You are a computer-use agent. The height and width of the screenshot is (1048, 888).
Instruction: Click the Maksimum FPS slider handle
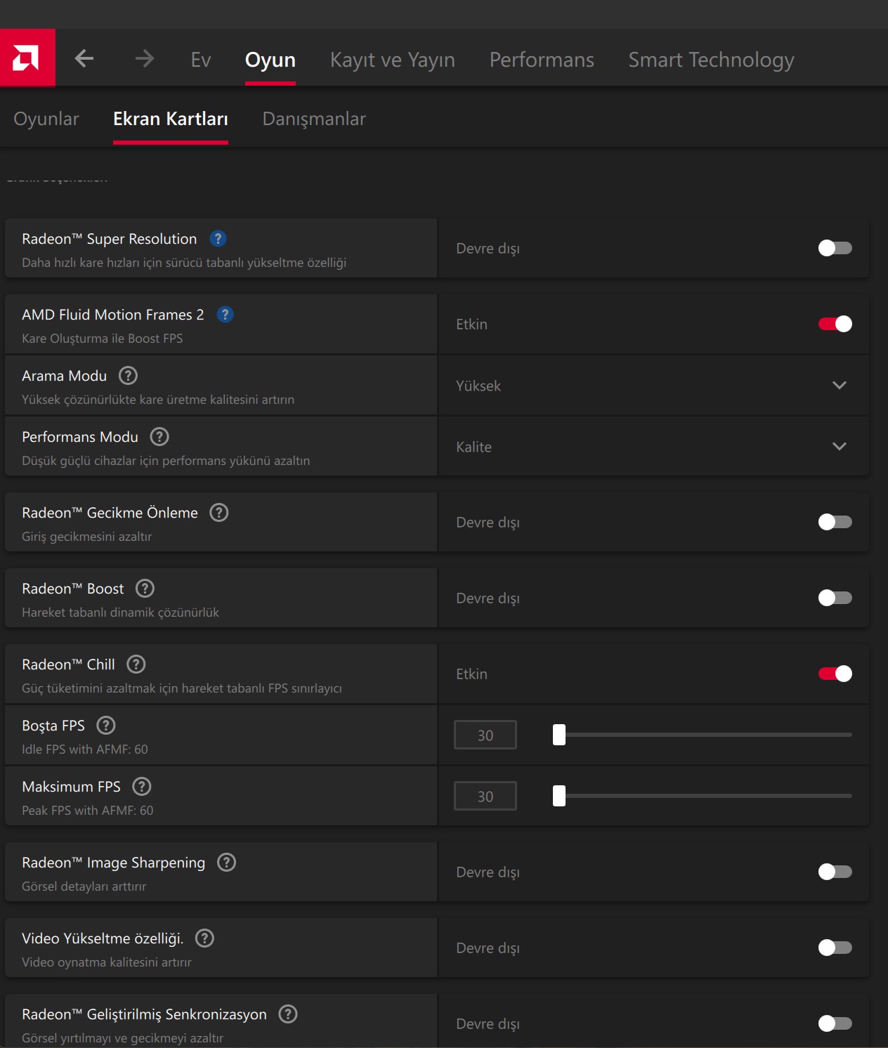tap(559, 796)
